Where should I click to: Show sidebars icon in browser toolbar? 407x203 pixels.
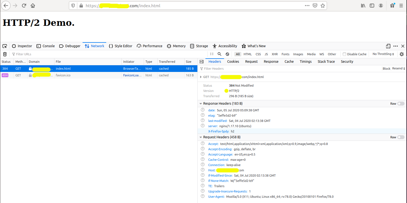372,6
